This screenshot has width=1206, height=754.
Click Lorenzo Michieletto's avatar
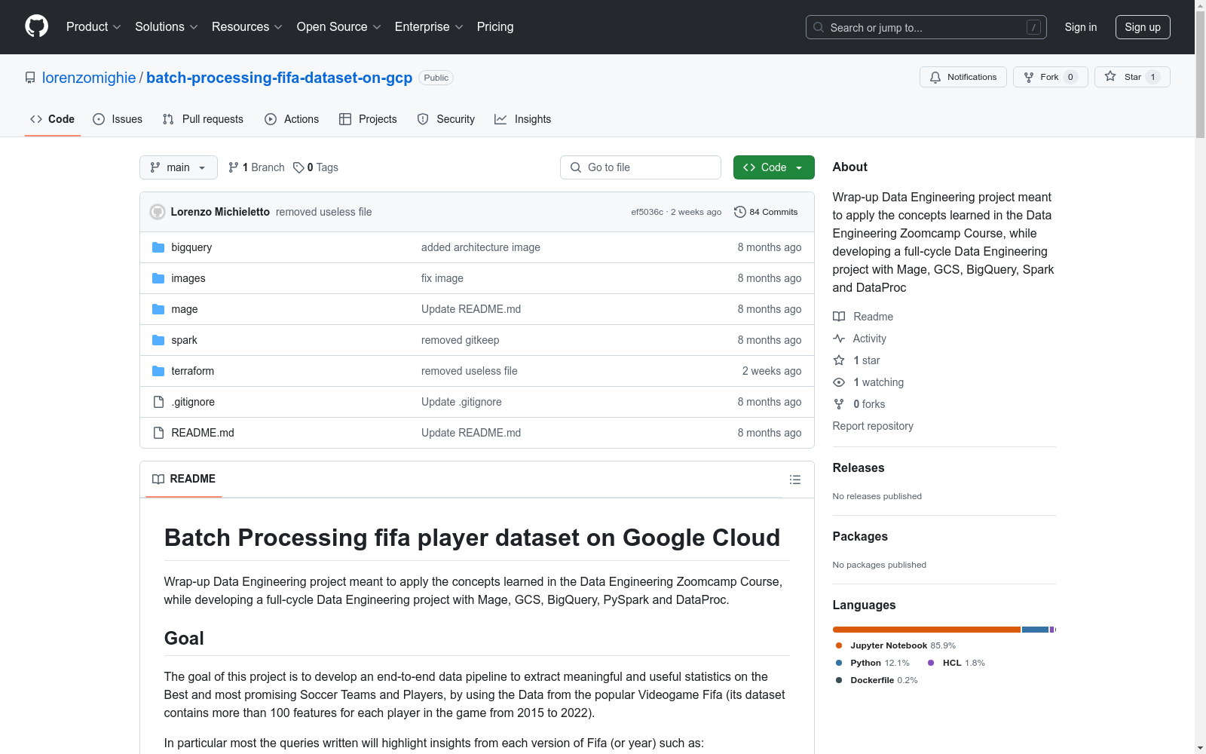[x=158, y=212]
